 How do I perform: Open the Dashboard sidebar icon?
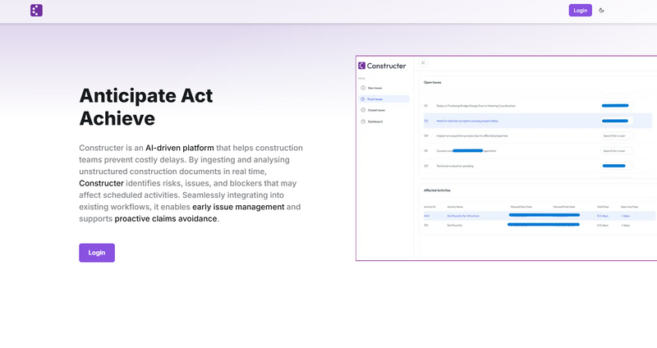(363, 121)
